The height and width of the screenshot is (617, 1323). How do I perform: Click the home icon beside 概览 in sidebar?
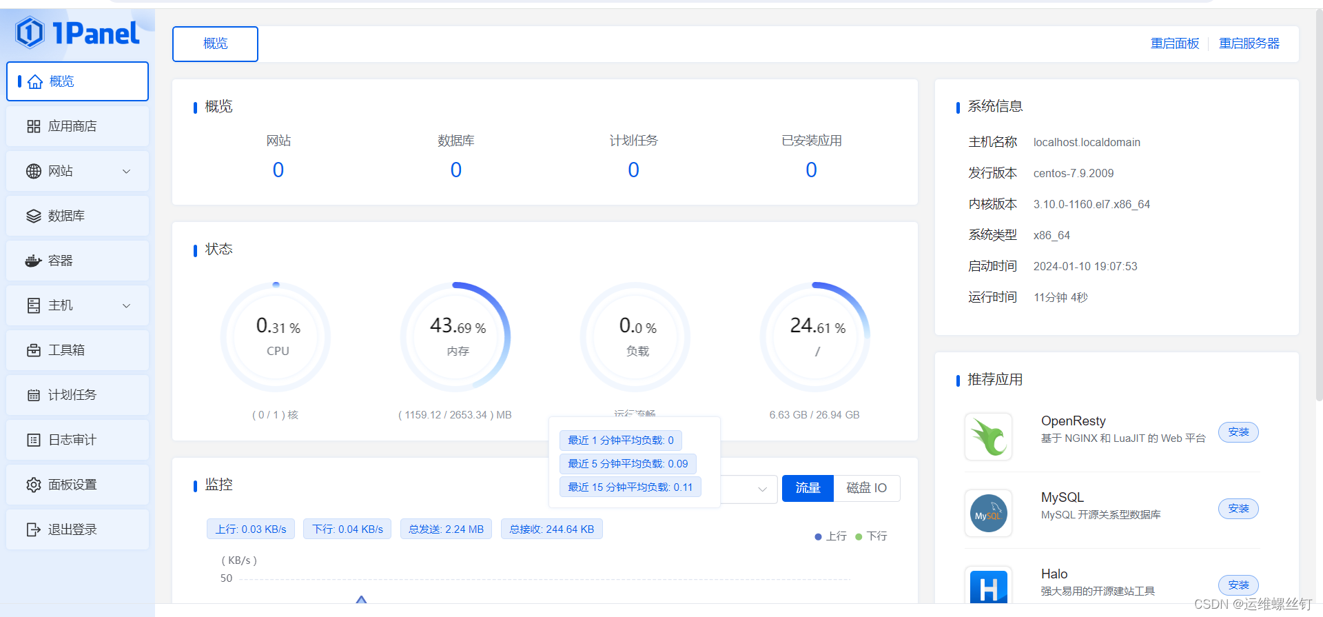tap(35, 81)
